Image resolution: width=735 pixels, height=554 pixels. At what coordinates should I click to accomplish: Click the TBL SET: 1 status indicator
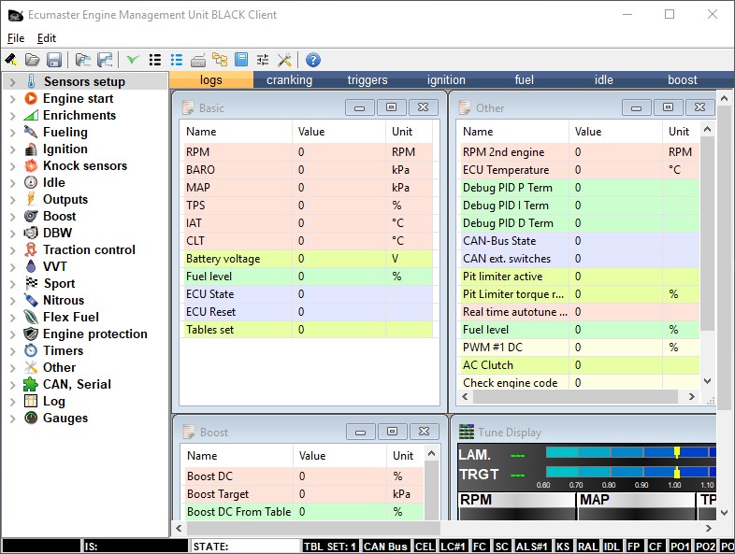pos(330,547)
